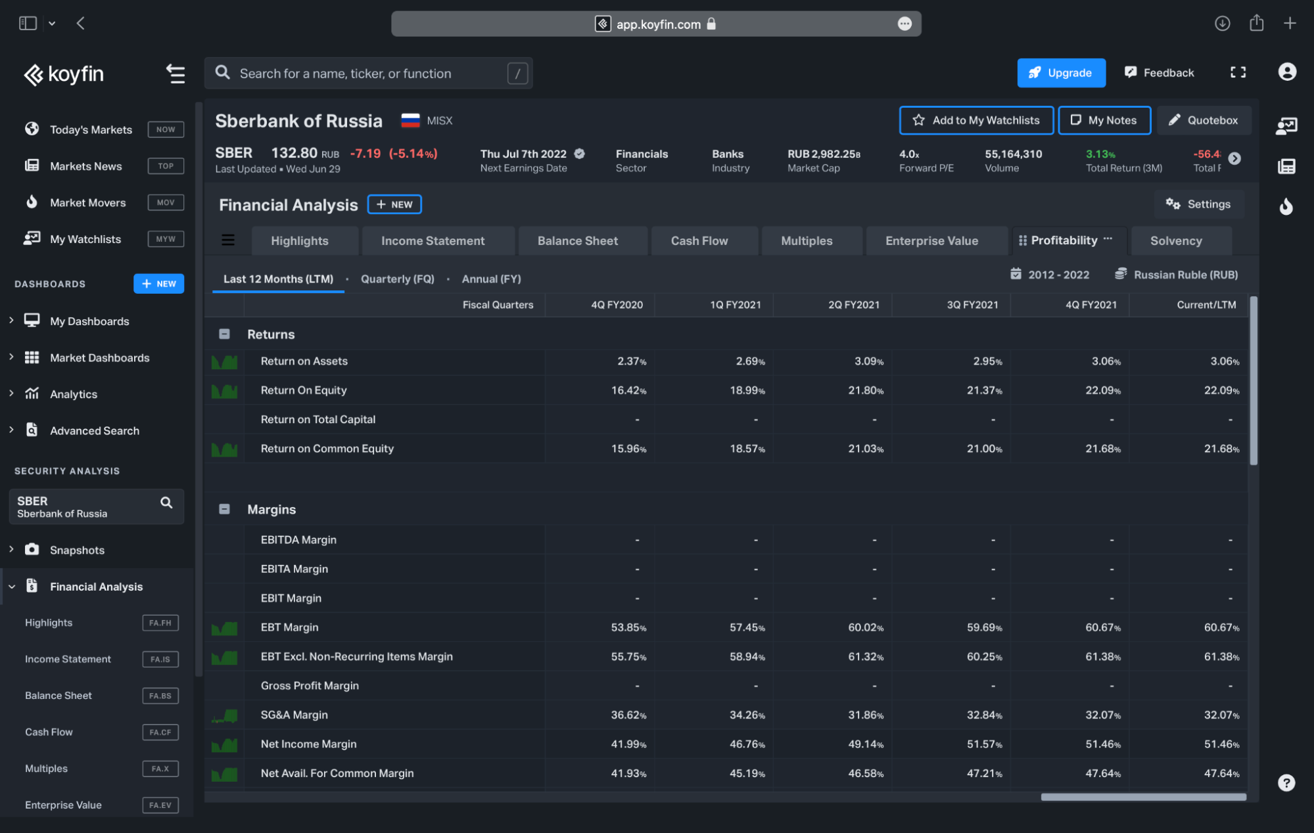
Task: Expand Market Dashboards tree item
Action: tap(11, 357)
